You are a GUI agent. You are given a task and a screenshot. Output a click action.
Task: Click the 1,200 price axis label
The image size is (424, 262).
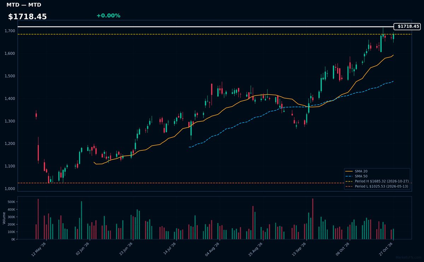pos(10,144)
